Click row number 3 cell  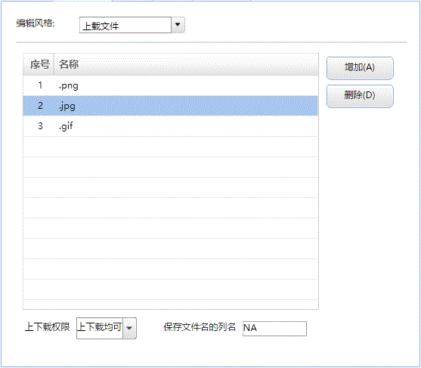(40, 126)
